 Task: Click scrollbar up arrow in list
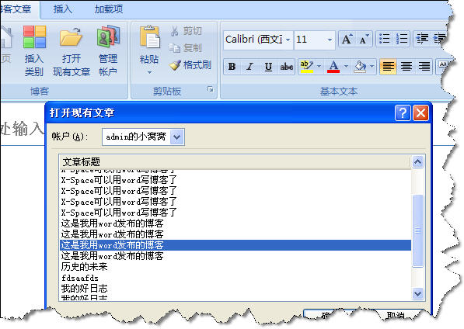[x=417, y=162]
